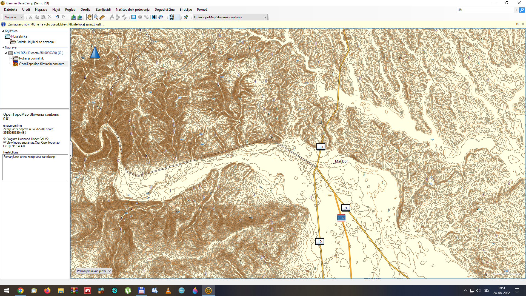Open the Orodja menu
This screenshot has height=296, width=526.
point(85,10)
